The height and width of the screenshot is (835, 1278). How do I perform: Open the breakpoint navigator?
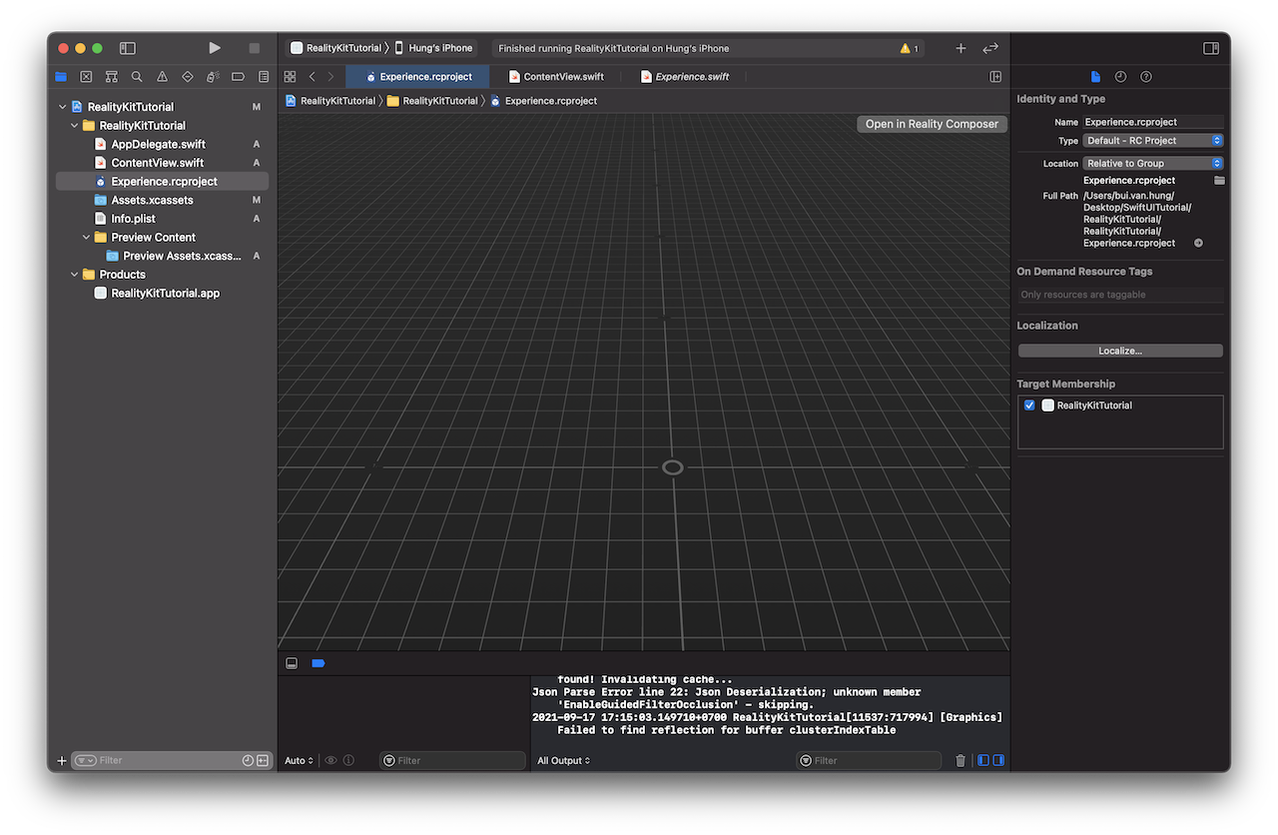pyautogui.click(x=238, y=77)
